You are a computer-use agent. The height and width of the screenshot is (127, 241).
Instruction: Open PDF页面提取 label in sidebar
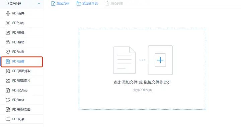click(x=21, y=71)
